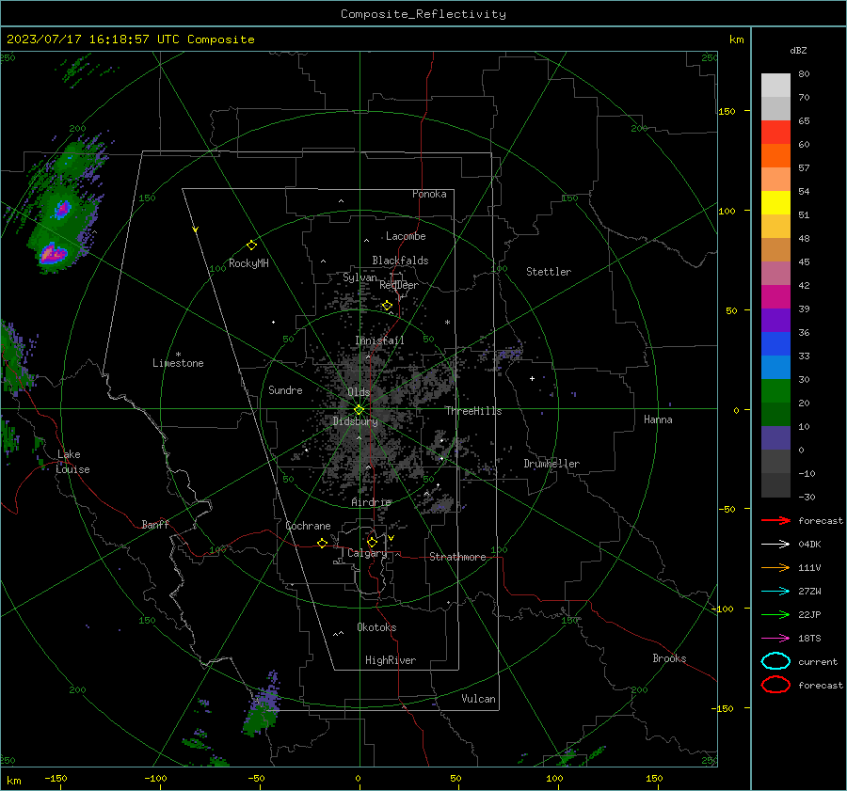Select the Airdrie label
The height and width of the screenshot is (791, 847).
(371, 502)
